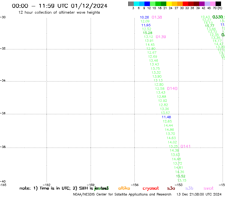Click the red 'cryosat' satellite legend label
This screenshot has height=197, width=225.
(x=151, y=189)
